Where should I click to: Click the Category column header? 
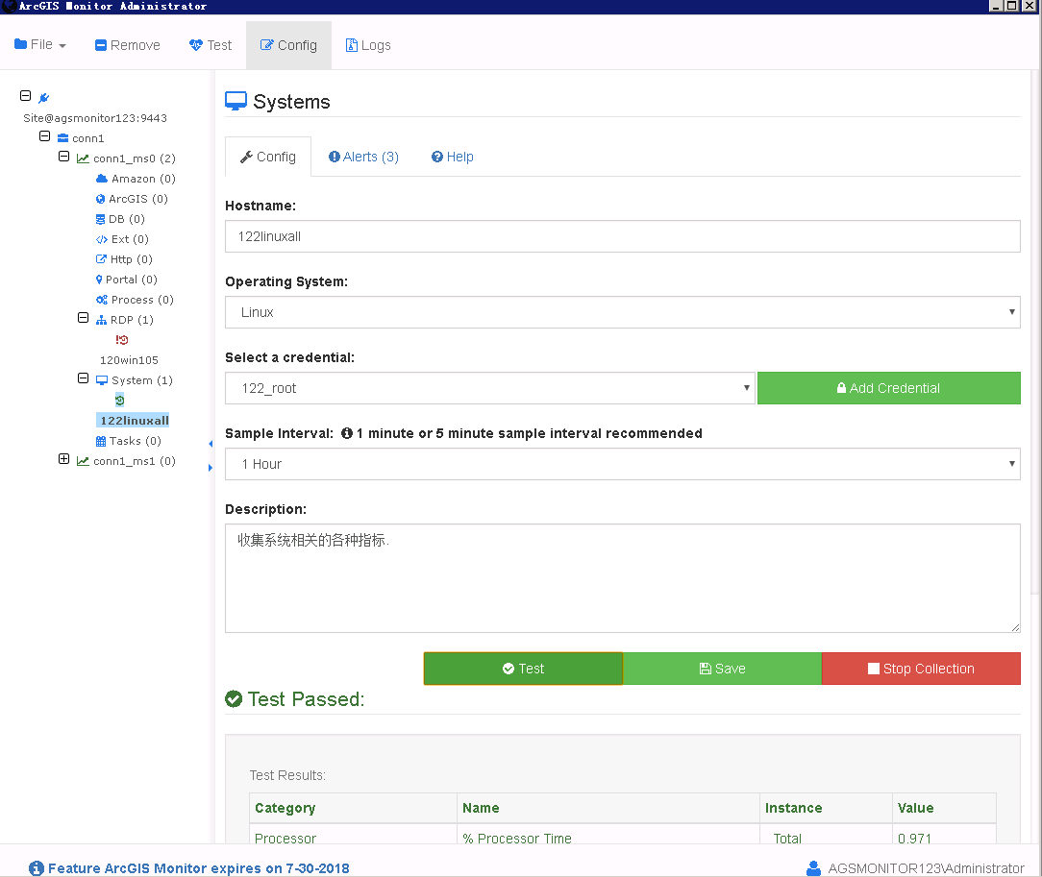pos(353,808)
